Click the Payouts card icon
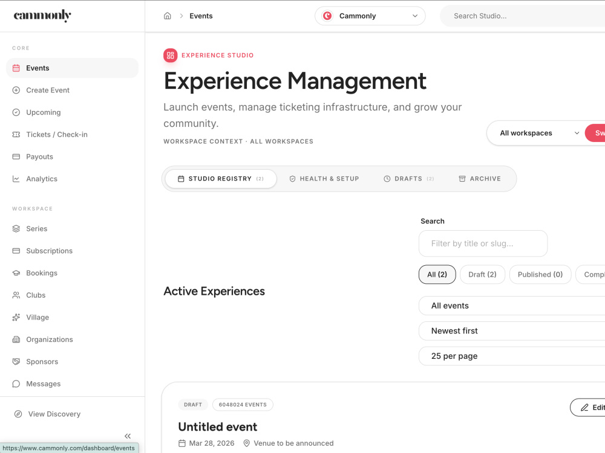Viewport: 605px width, 453px height. coord(16,157)
